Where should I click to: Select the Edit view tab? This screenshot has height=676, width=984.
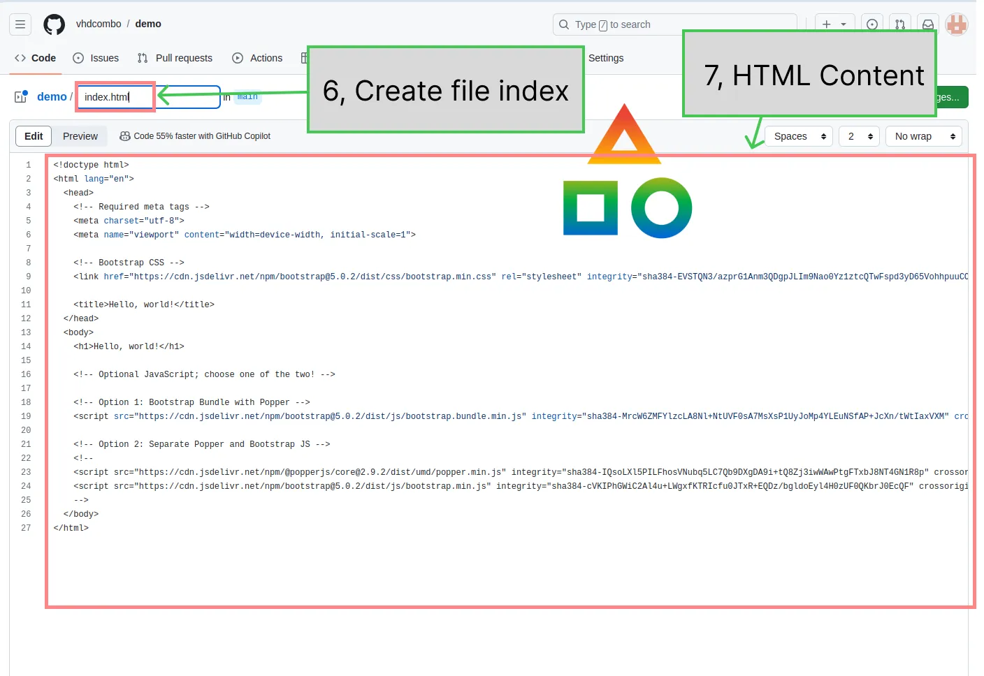34,136
